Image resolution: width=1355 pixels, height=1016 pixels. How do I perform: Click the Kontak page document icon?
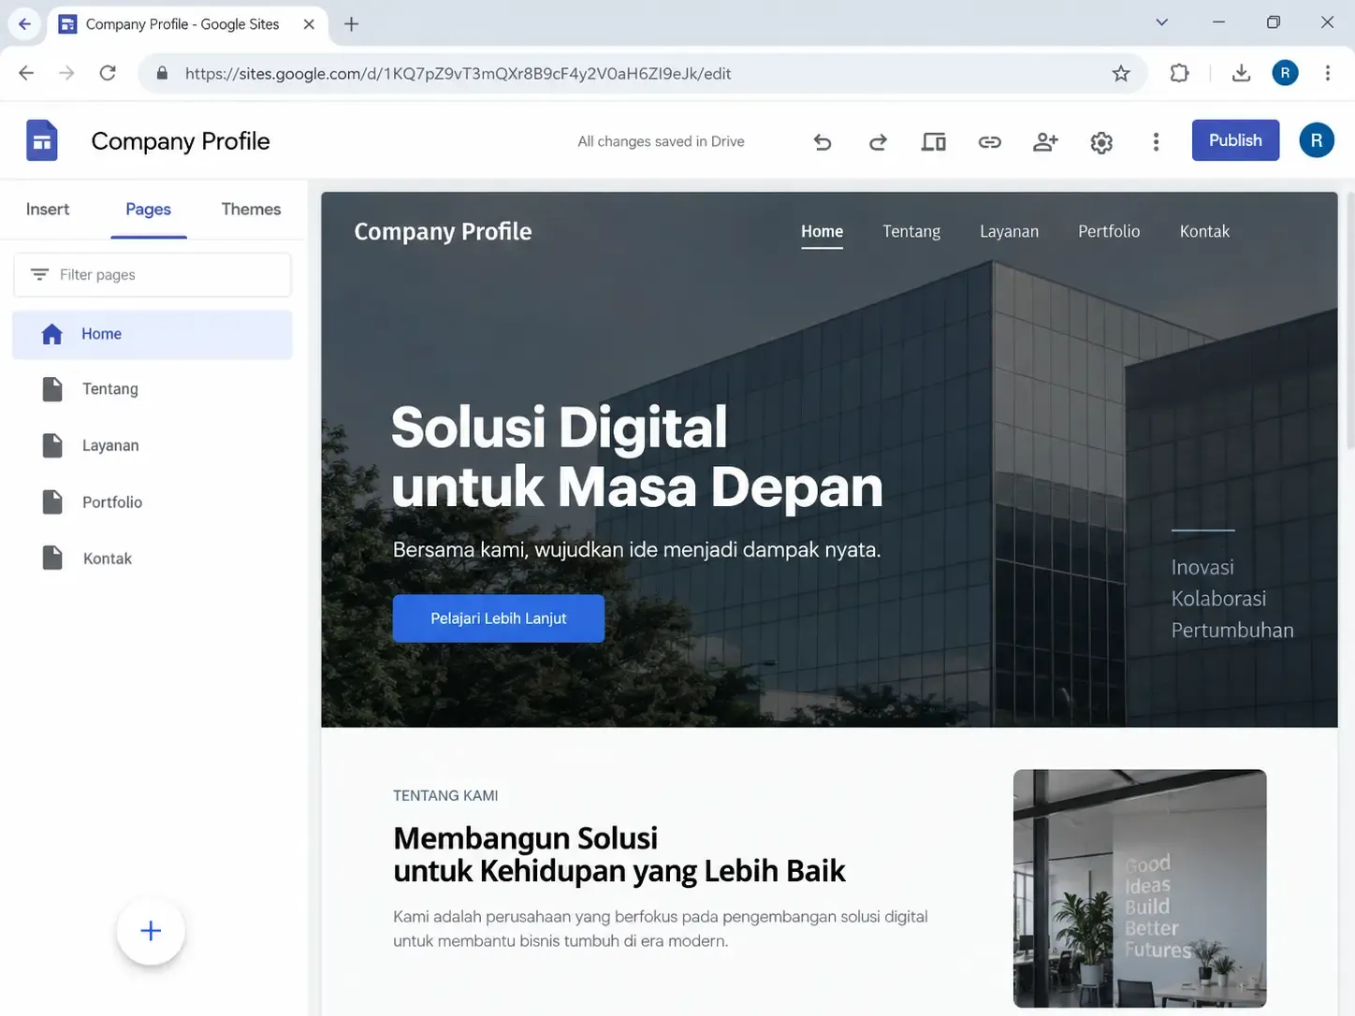(x=52, y=559)
